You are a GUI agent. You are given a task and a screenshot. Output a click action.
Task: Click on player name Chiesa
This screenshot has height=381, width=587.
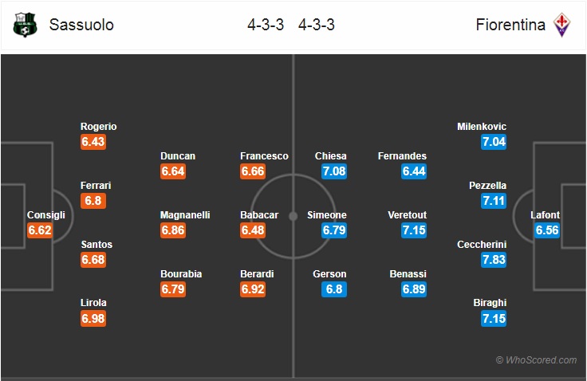click(330, 156)
